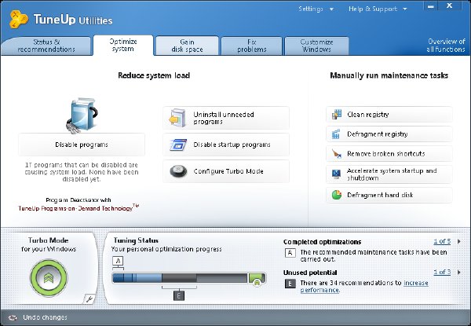This screenshot has width=471, height=326.
Task: Open Overview of all functions
Action: coord(446,46)
